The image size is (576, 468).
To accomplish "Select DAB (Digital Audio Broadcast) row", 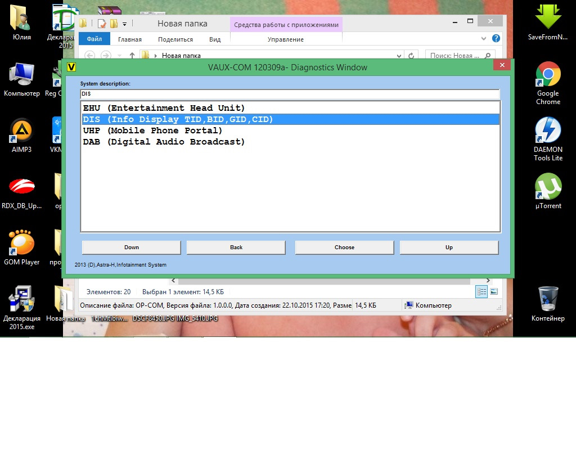I will [x=290, y=142].
